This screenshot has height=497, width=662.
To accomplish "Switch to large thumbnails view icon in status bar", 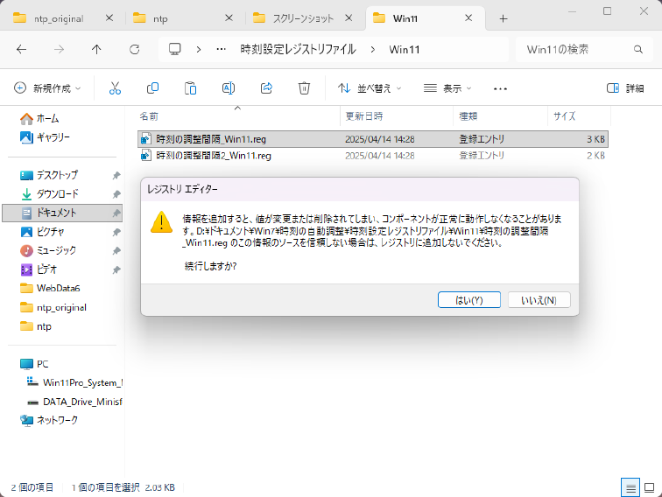I will [x=650, y=487].
